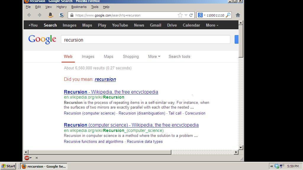The image size is (303, 170).
Task: Open Recursive functions and algorithms sitelink
Action: click(x=94, y=141)
